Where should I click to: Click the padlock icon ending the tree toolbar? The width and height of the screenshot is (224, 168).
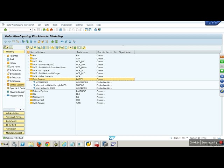pos(84,48)
